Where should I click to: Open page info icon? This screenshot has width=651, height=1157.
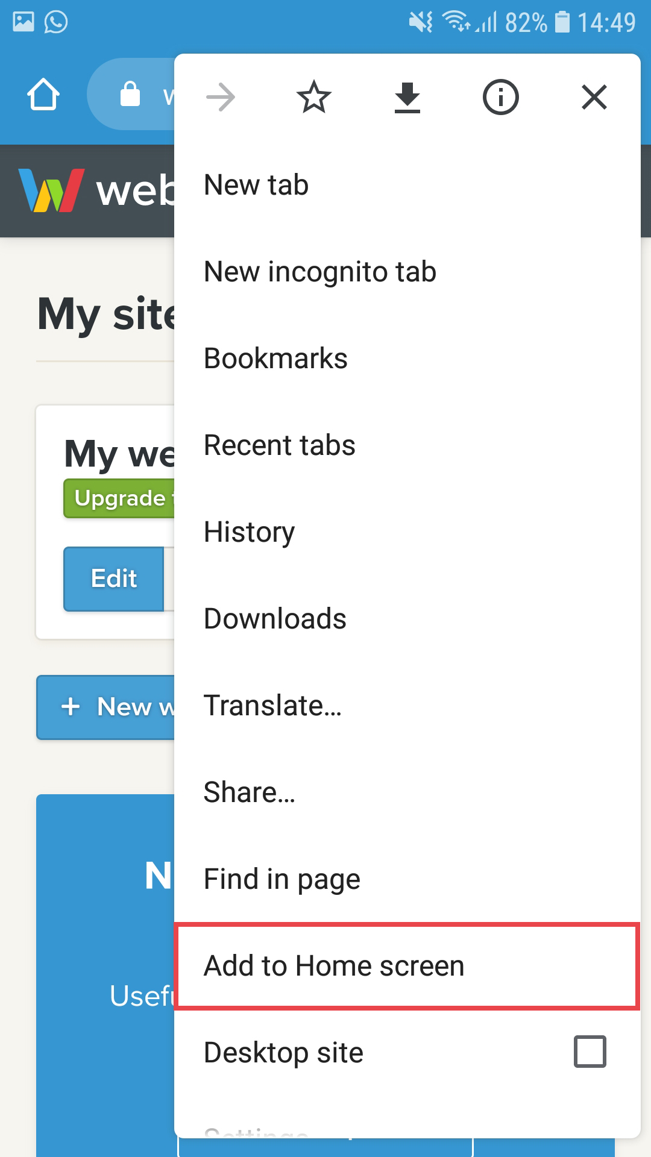click(x=500, y=97)
